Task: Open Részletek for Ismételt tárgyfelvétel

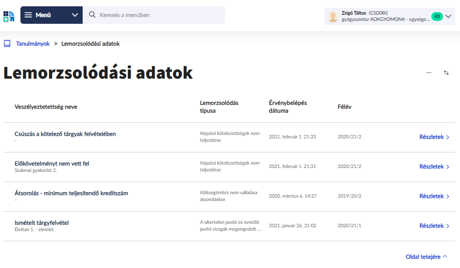Action: pyautogui.click(x=434, y=226)
